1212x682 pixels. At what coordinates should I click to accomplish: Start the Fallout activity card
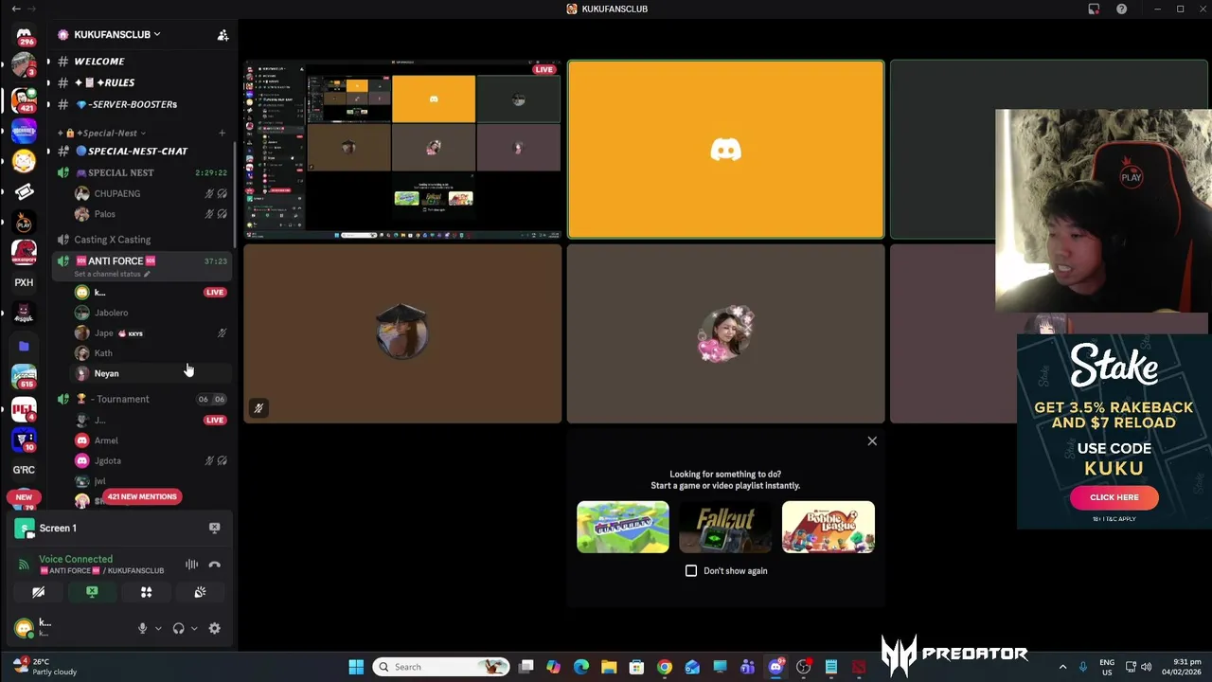[725, 528]
